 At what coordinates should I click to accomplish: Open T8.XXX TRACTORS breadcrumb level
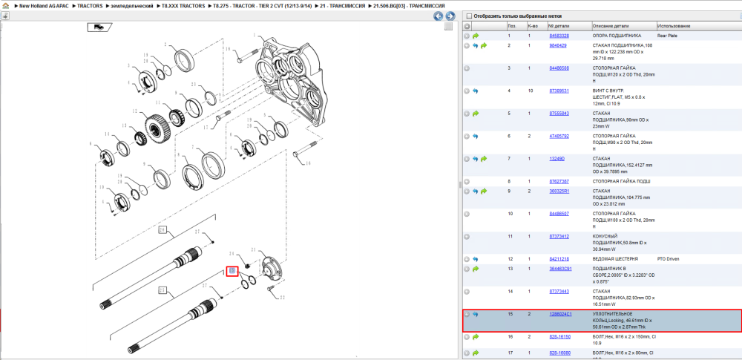pos(183,6)
